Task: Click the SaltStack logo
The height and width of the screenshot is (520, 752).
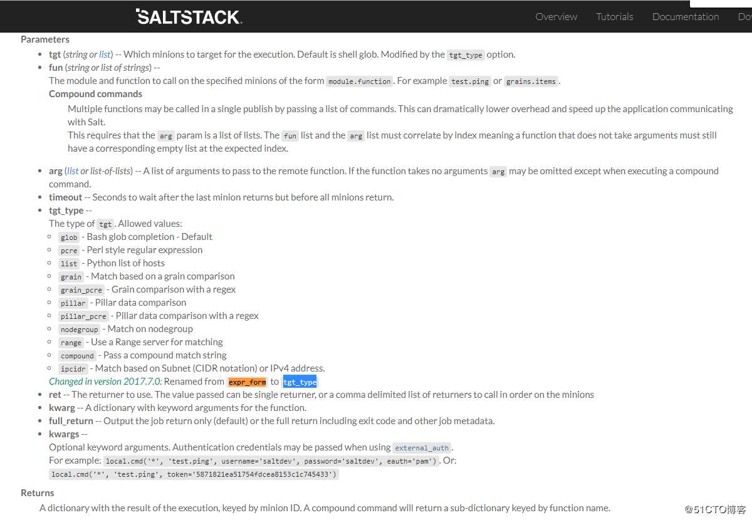Action: click(x=189, y=17)
